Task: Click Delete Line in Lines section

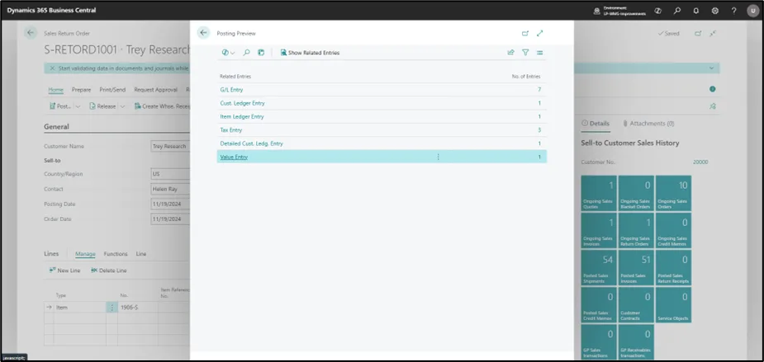Action: pos(109,270)
